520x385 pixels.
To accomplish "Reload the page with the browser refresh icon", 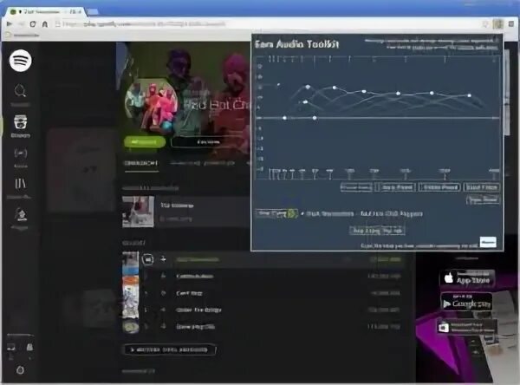I will coord(33,24).
